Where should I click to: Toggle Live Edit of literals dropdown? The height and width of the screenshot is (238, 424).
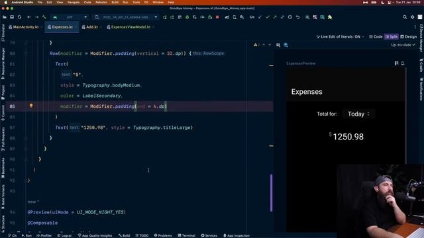[341, 37]
